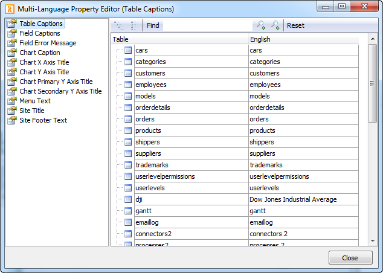
Task: Click the scrollbar up arrow
Action: point(373,39)
